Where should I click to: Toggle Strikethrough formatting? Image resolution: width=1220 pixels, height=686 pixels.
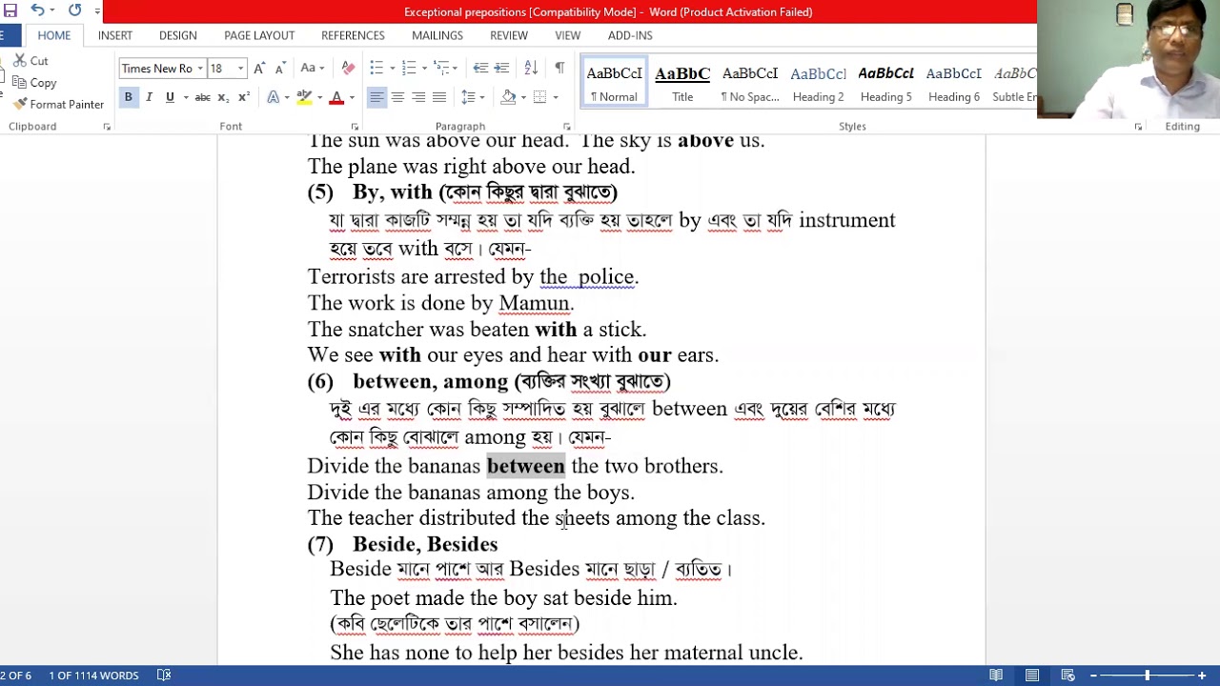point(202,97)
